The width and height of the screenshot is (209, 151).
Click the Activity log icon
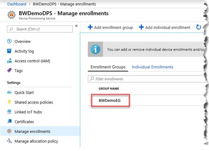tap(9, 51)
